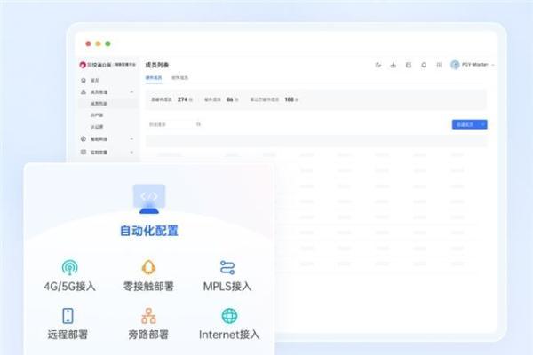Click the 旁路部署 label

click(x=148, y=335)
